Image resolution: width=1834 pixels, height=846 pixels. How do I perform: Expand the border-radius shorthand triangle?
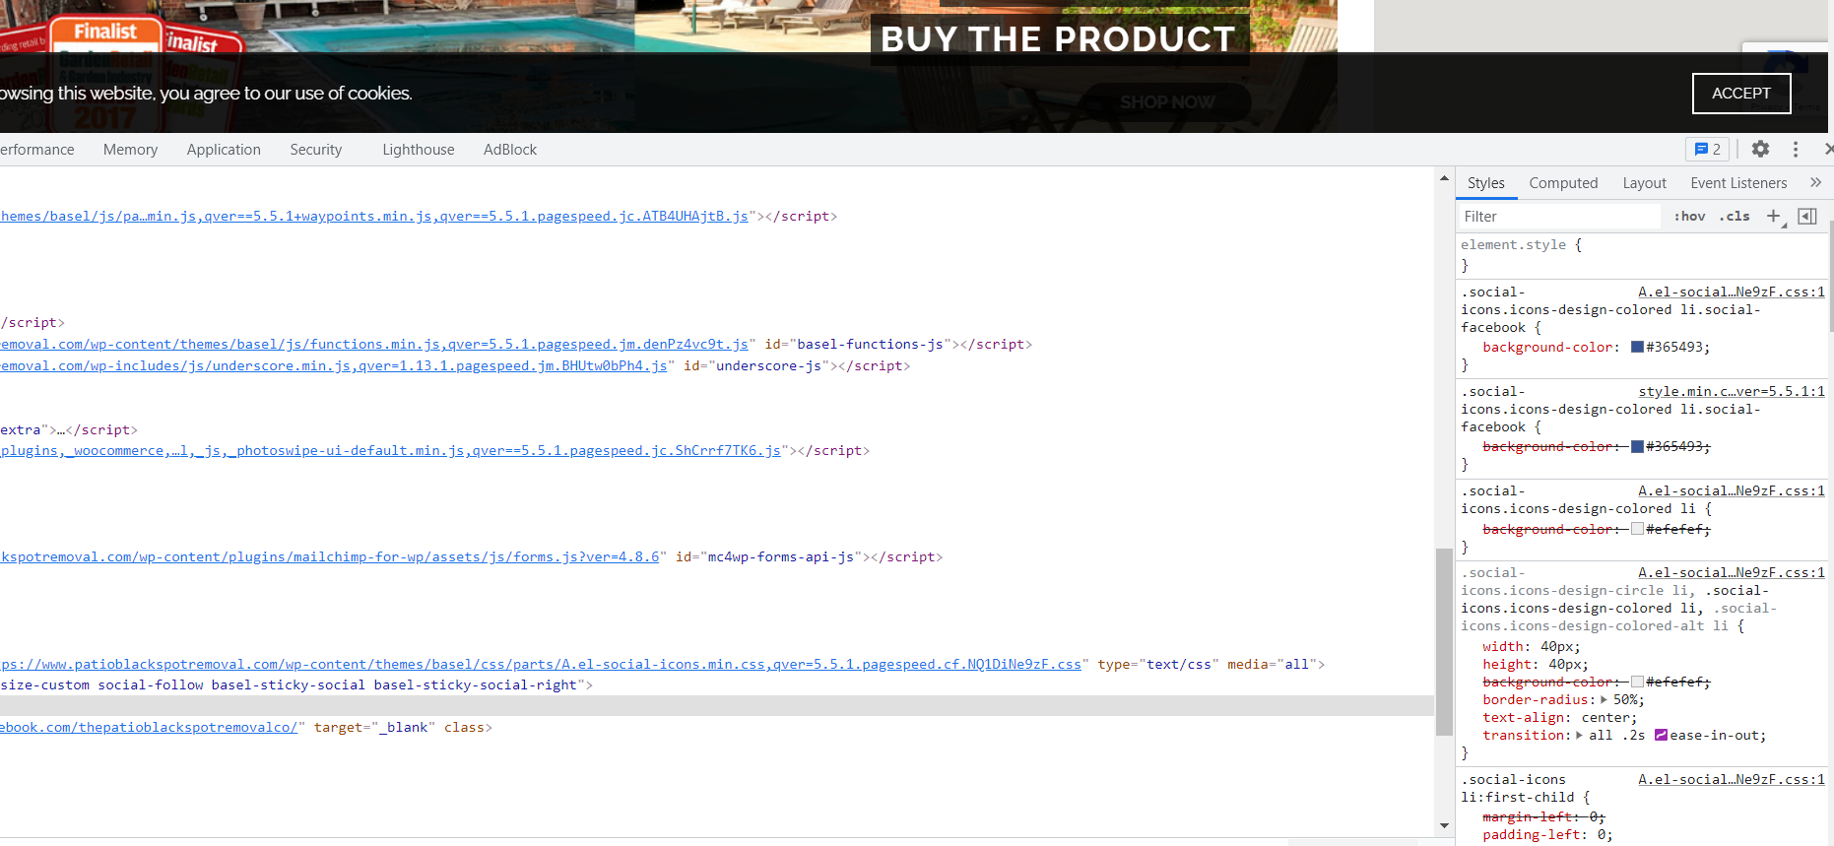coord(1604,700)
